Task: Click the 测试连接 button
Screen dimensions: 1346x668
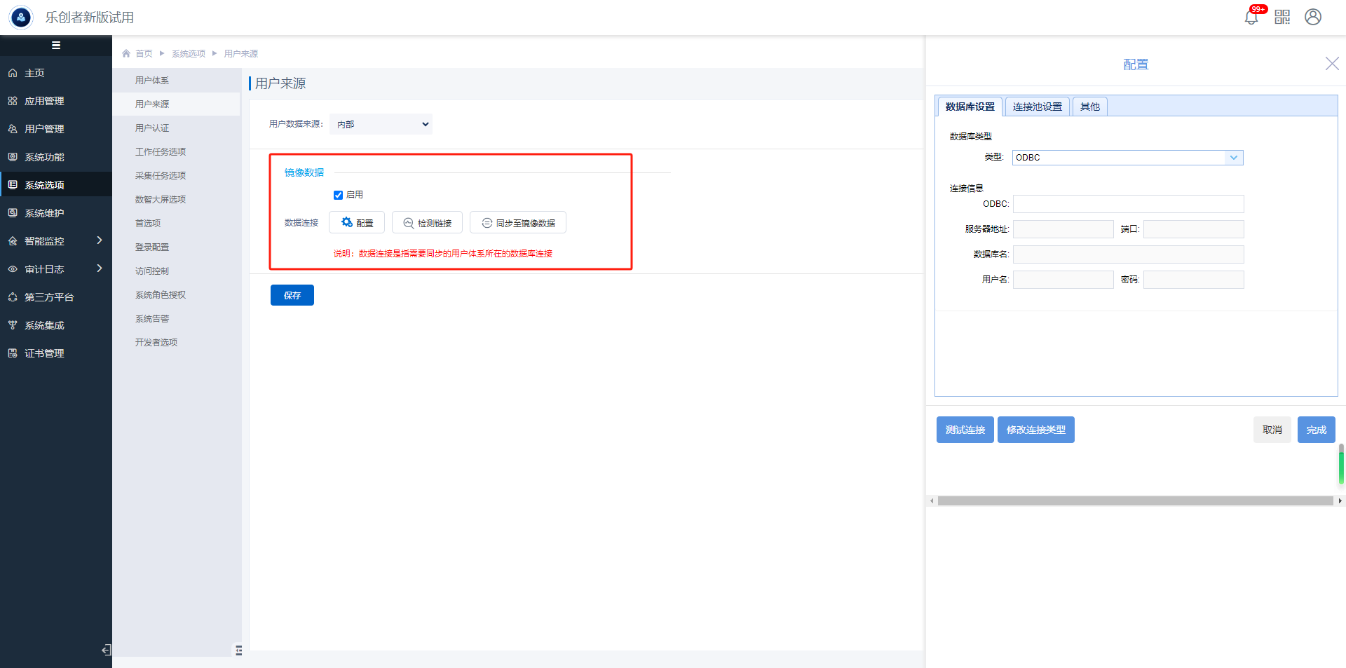Action: (965, 430)
